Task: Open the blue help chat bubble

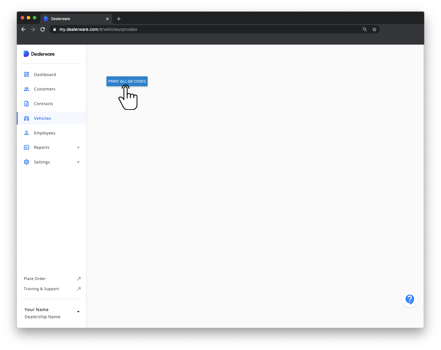Action: point(409,299)
